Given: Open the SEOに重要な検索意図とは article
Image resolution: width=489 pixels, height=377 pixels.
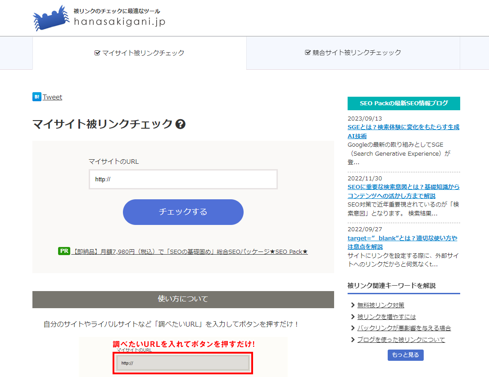Looking at the screenshot, I should coord(403,191).
